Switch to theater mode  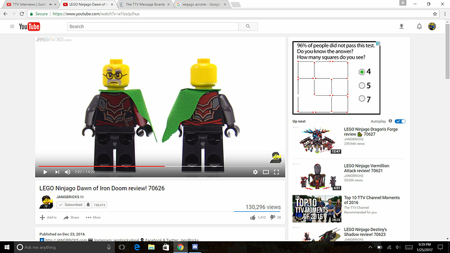pyautogui.click(x=265, y=172)
